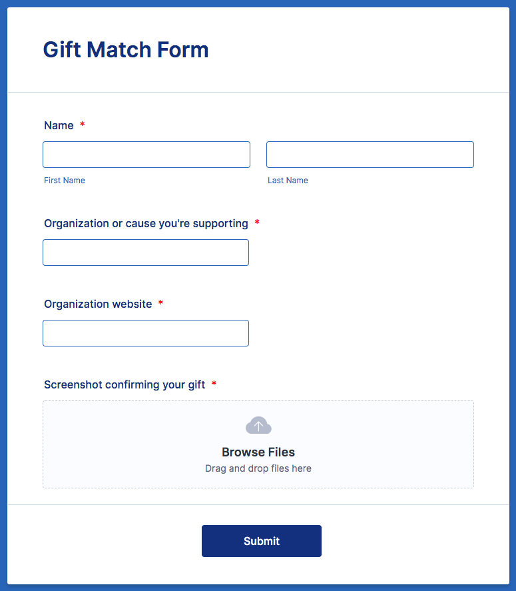Click the asterisk next to Organization website

coord(160,304)
